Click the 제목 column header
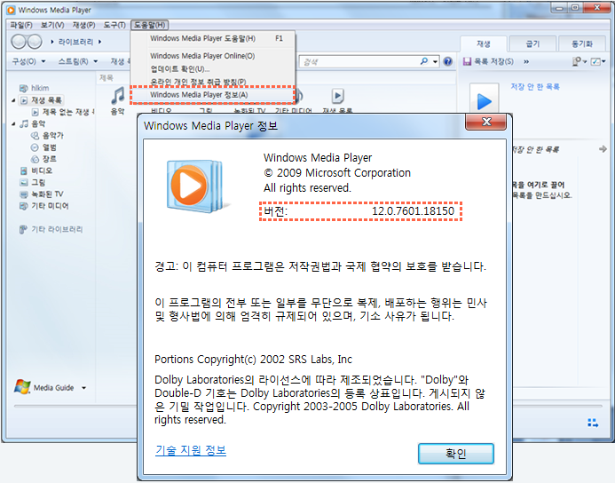The width and height of the screenshot is (615, 483). click(106, 77)
